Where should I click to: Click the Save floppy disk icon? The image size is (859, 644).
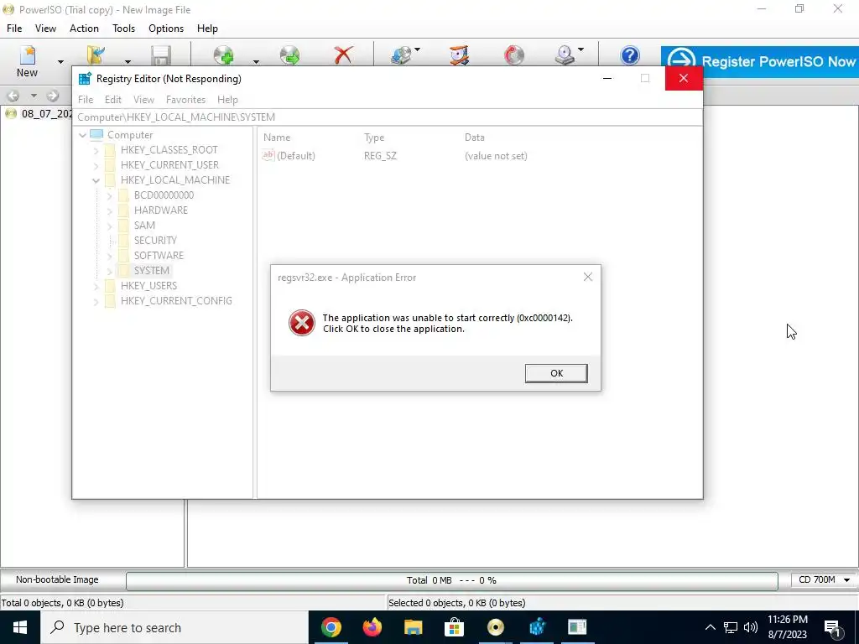point(161,56)
